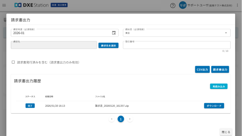Select page 1 in pagination
Image resolution: width=242 pixels, height=136 pixels.
click(121, 119)
